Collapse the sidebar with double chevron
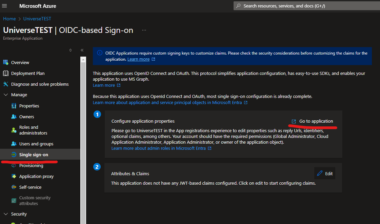 pos(82,50)
